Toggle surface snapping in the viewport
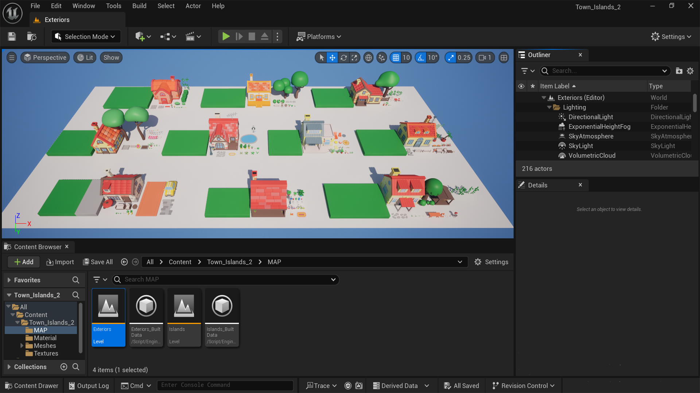 point(381,57)
